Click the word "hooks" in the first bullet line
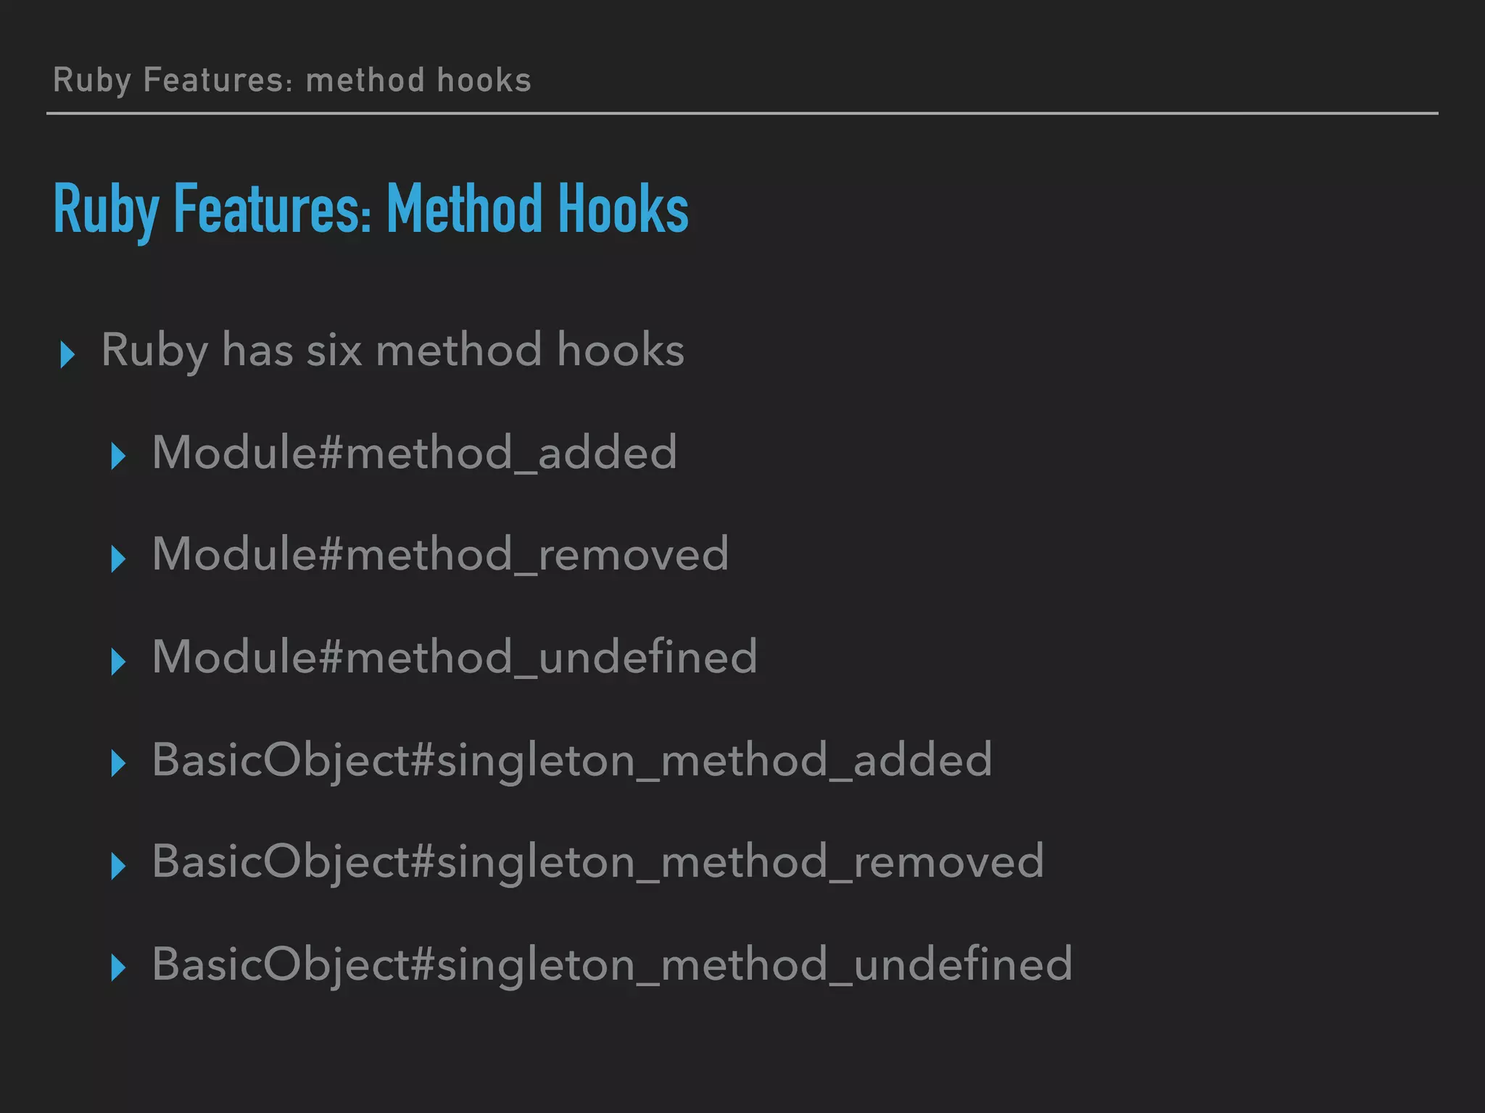Viewport: 1485px width, 1113px height. point(621,351)
